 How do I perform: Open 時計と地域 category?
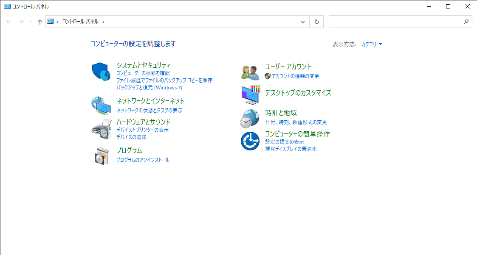click(x=281, y=113)
